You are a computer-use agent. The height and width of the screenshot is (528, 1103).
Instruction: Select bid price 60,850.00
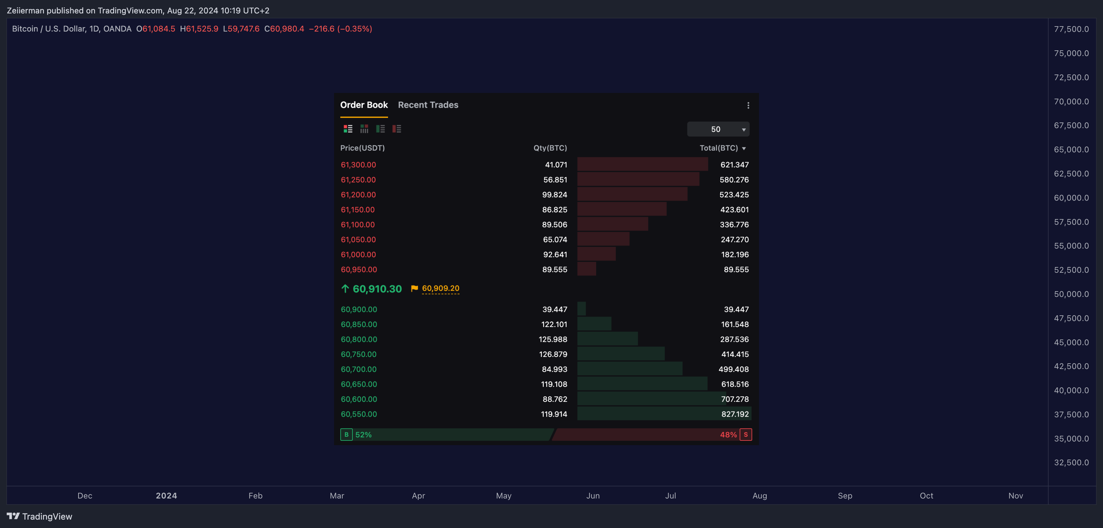(x=359, y=324)
